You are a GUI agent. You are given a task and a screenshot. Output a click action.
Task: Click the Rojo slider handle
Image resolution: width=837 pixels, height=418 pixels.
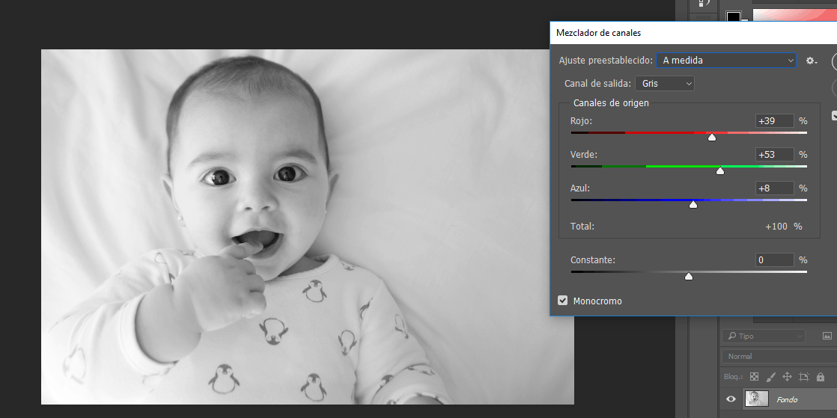pos(711,138)
